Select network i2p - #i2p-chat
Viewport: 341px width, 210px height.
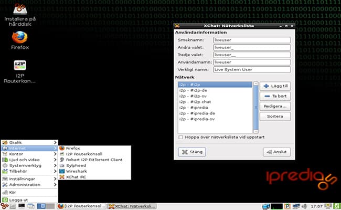(215, 102)
